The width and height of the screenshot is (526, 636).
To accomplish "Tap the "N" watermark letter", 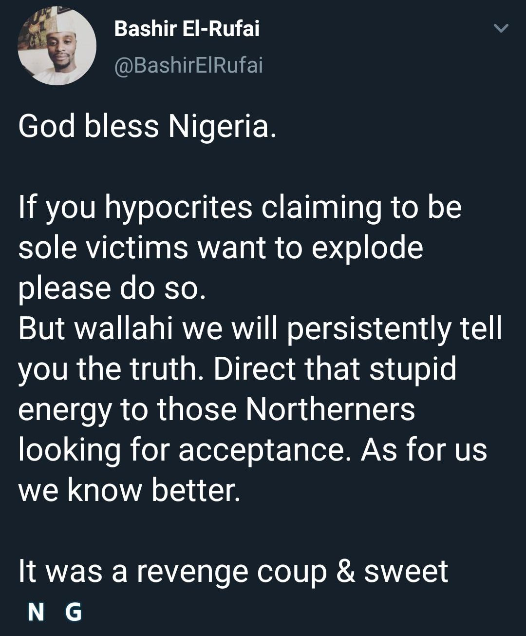I will (x=36, y=612).
